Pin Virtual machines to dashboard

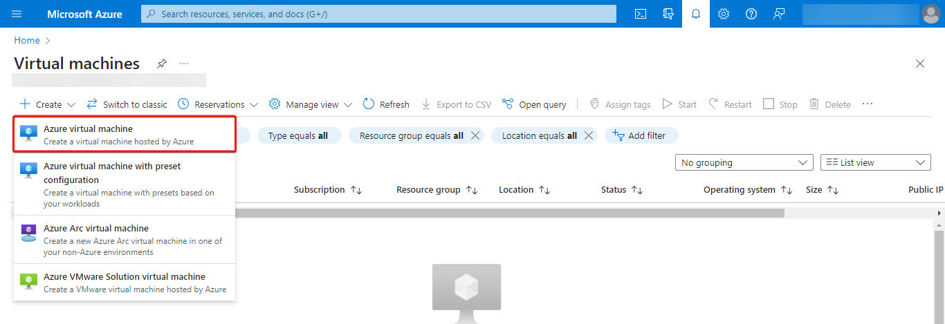pyautogui.click(x=162, y=64)
